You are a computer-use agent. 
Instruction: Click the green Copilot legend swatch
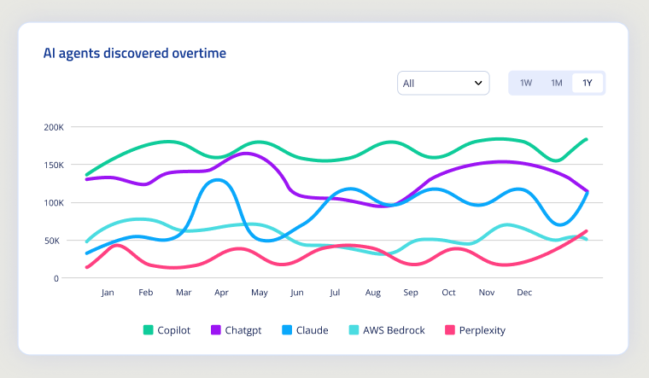coord(148,330)
